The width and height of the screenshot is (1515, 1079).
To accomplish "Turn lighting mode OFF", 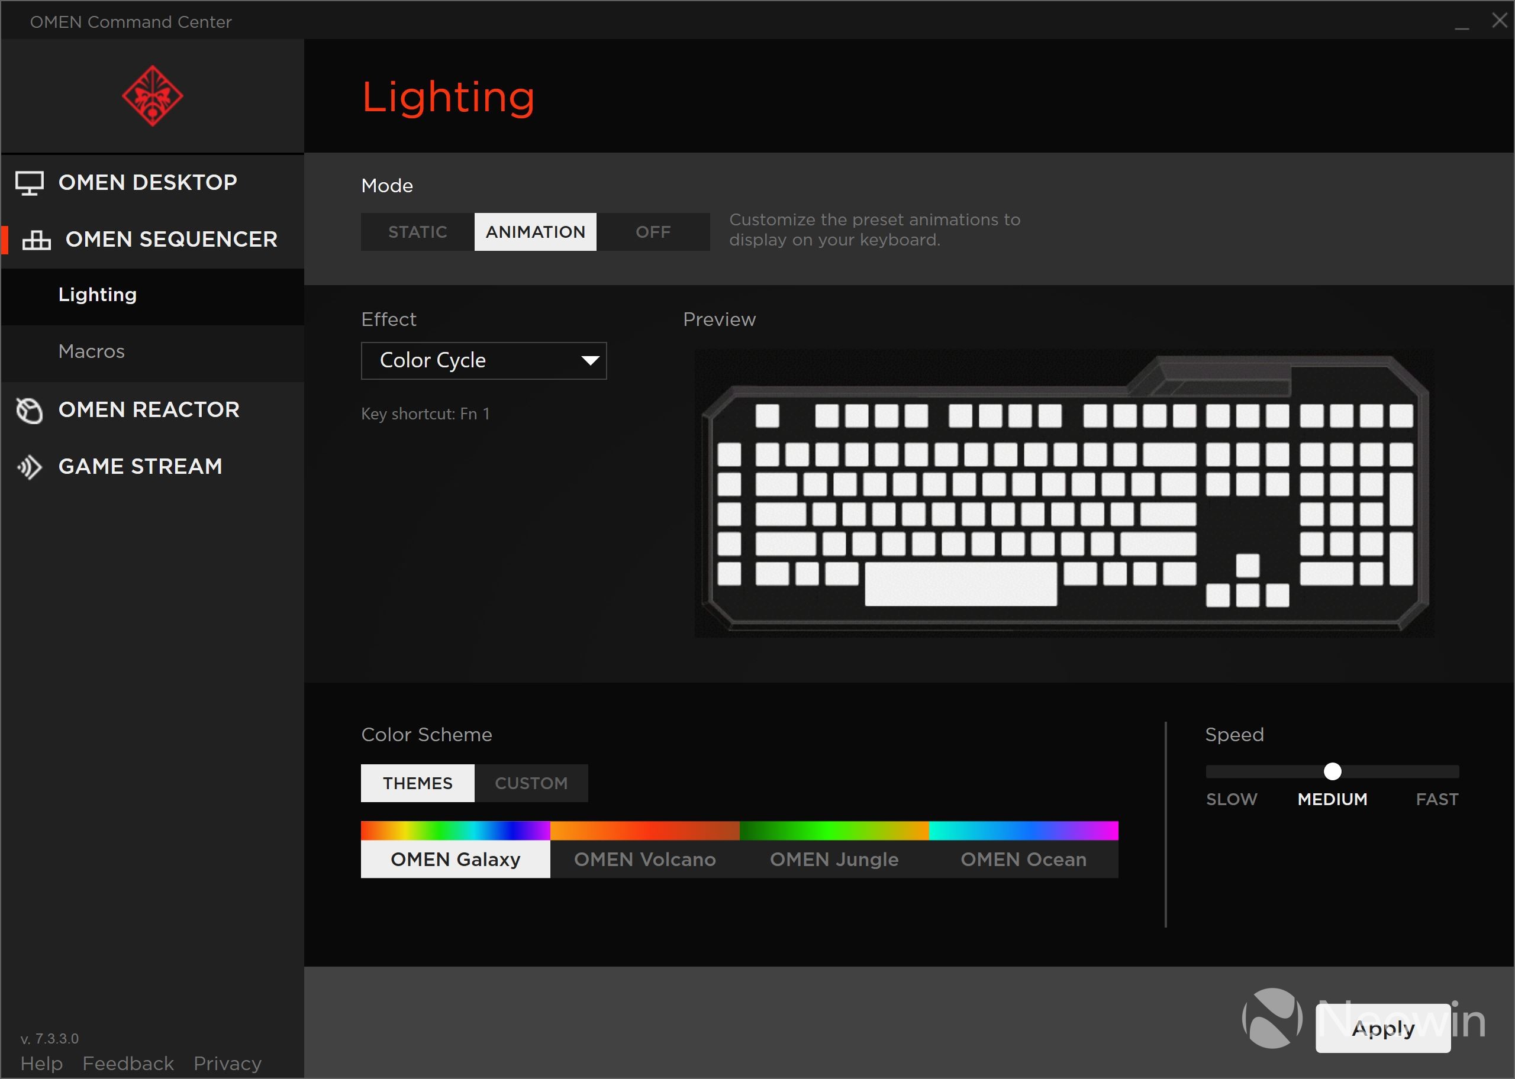I will click(653, 232).
